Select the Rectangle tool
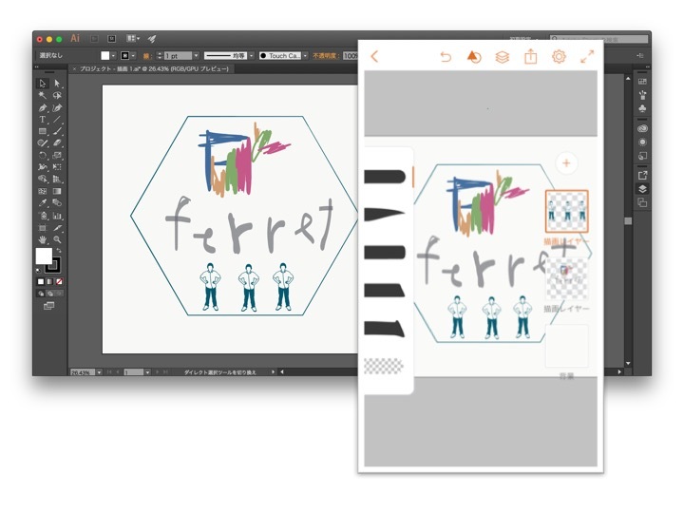 pyautogui.click(x=43, y=131)
